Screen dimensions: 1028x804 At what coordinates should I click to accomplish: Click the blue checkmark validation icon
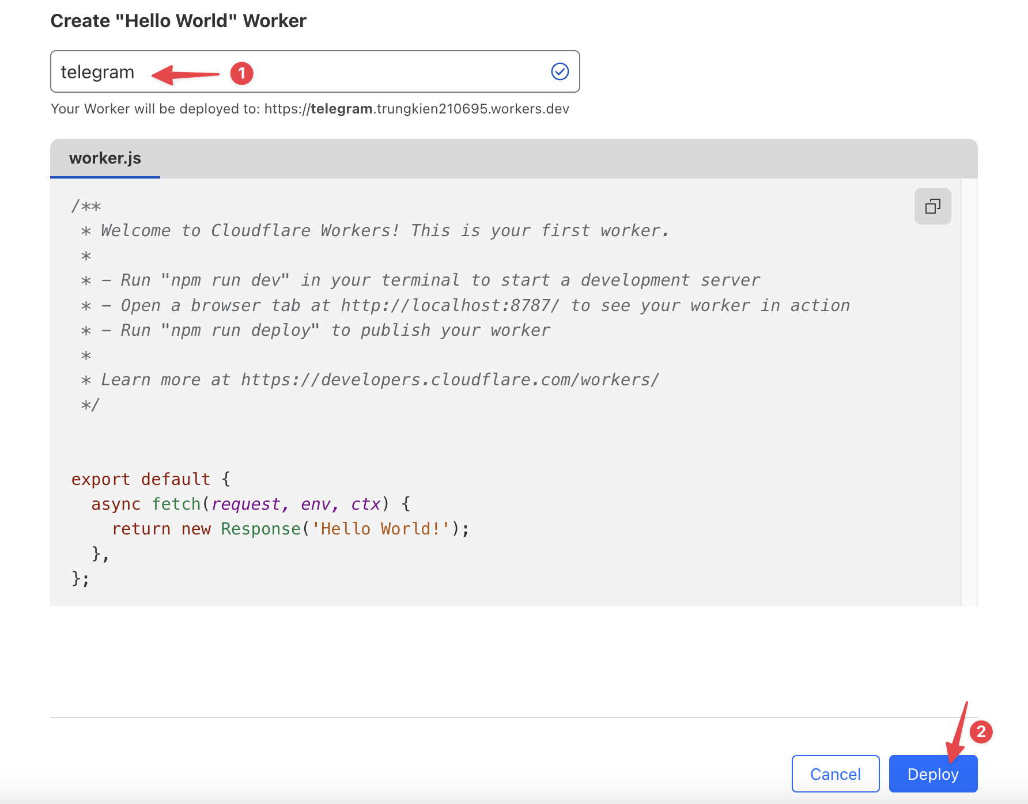(560, 71)
